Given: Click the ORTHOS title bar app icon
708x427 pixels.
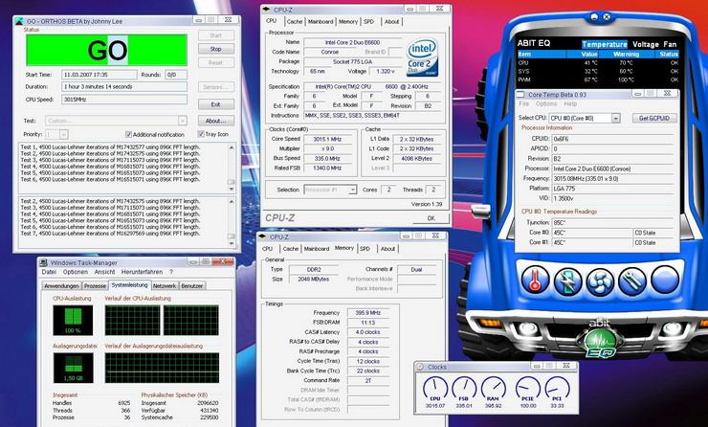Looking at the screenshot, I should pos(19,21).
